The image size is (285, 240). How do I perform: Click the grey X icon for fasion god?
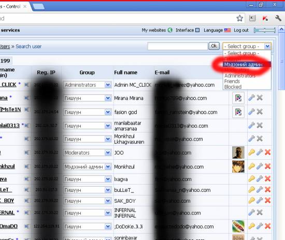click(260, 112)
